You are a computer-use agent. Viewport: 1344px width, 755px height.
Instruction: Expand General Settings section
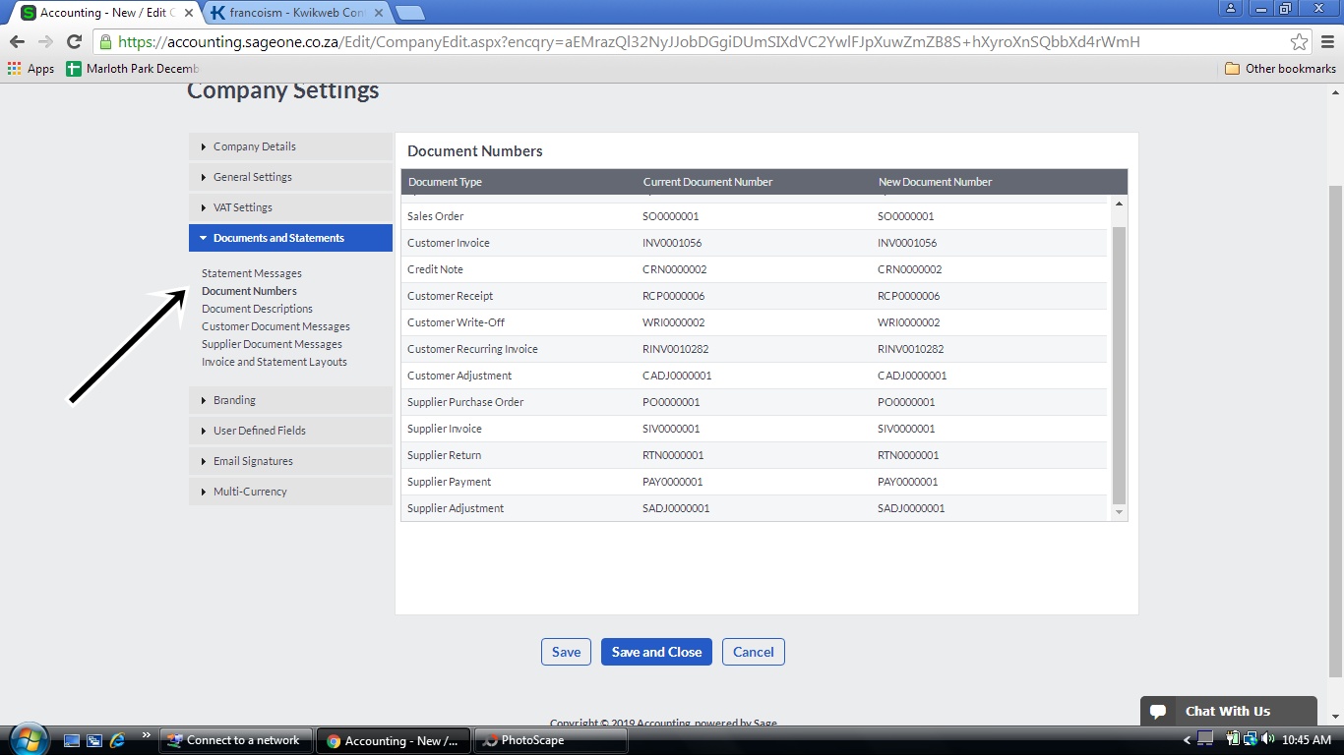pos(290,177)
